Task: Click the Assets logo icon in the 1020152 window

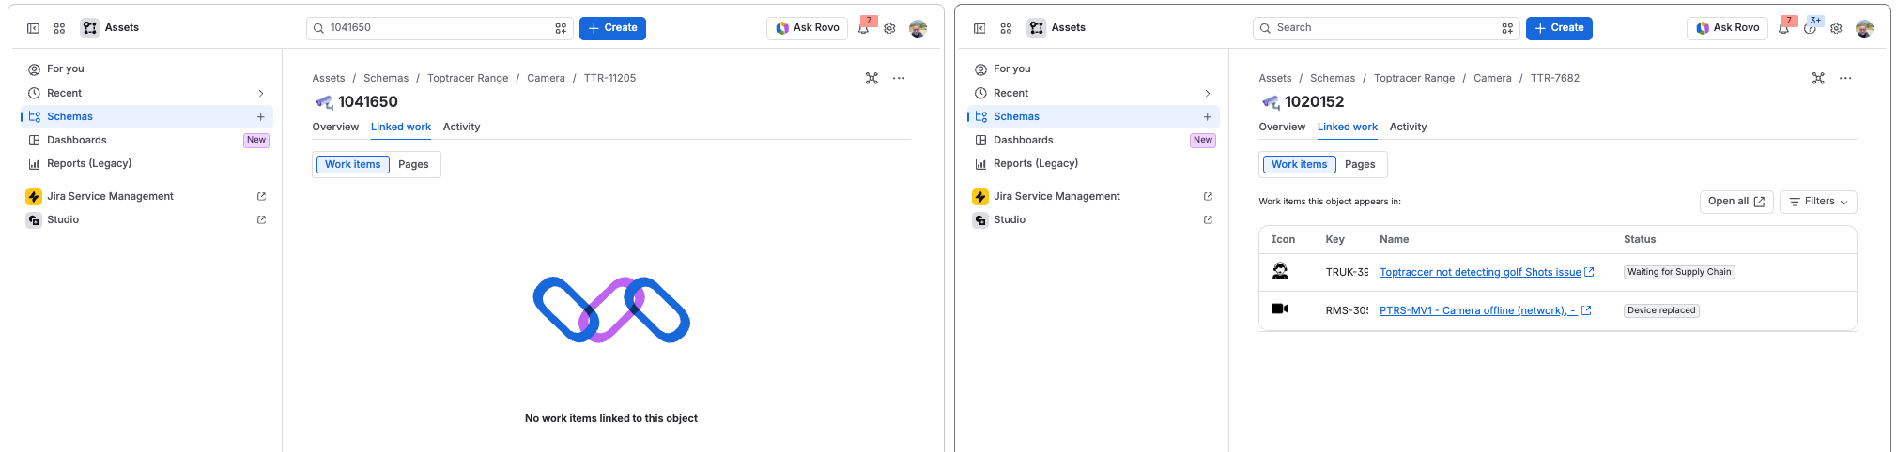Action: (x=1037, y=28)
